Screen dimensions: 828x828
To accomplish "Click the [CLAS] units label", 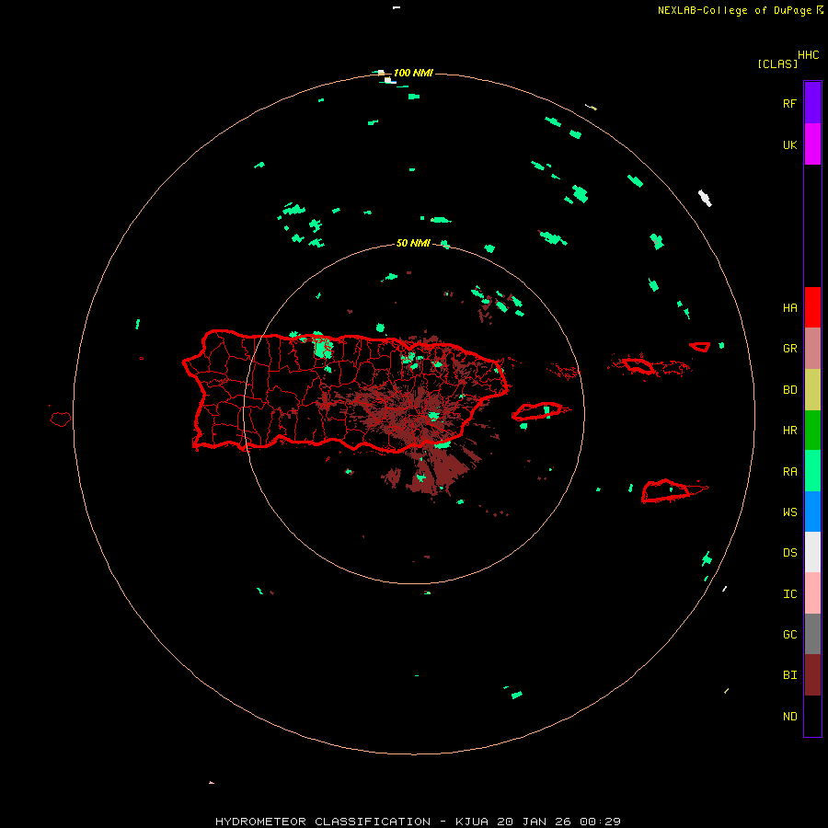I will [777, 63].
